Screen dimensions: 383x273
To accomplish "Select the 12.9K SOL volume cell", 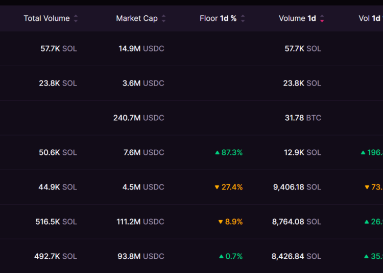I will [303, 152].
